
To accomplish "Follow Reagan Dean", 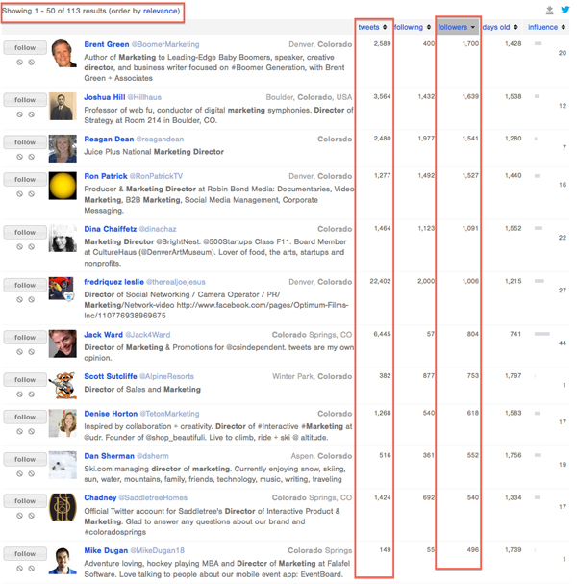I will tap(25, 142).
